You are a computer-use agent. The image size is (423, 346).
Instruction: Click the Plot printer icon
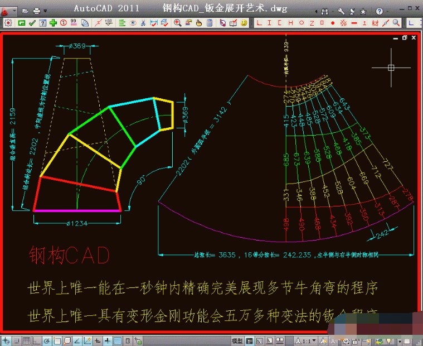[x=36, y=11]
